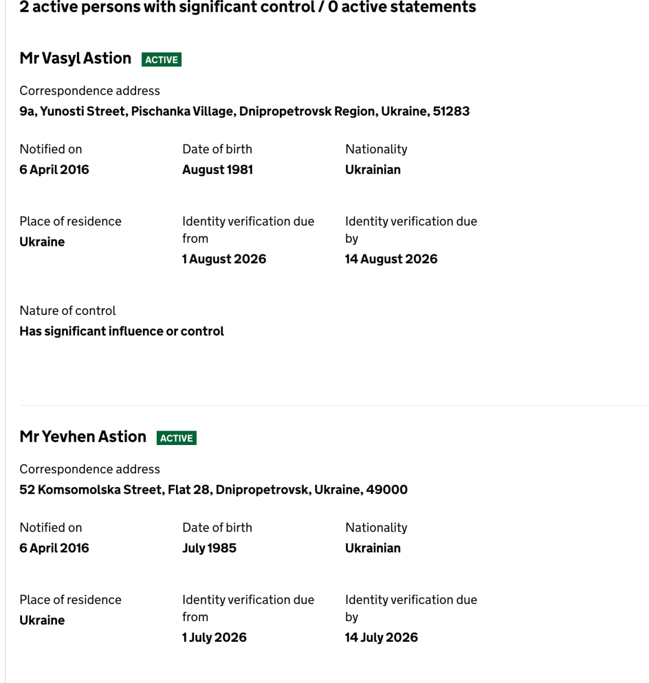The image size is (649, 683).
Task: Click Yevhen Astion's Ukraine place of residence
Action: coord(42,620)
